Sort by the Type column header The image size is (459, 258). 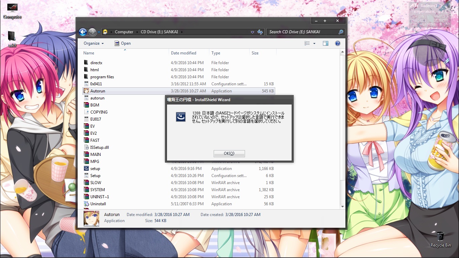click(229, 53)
